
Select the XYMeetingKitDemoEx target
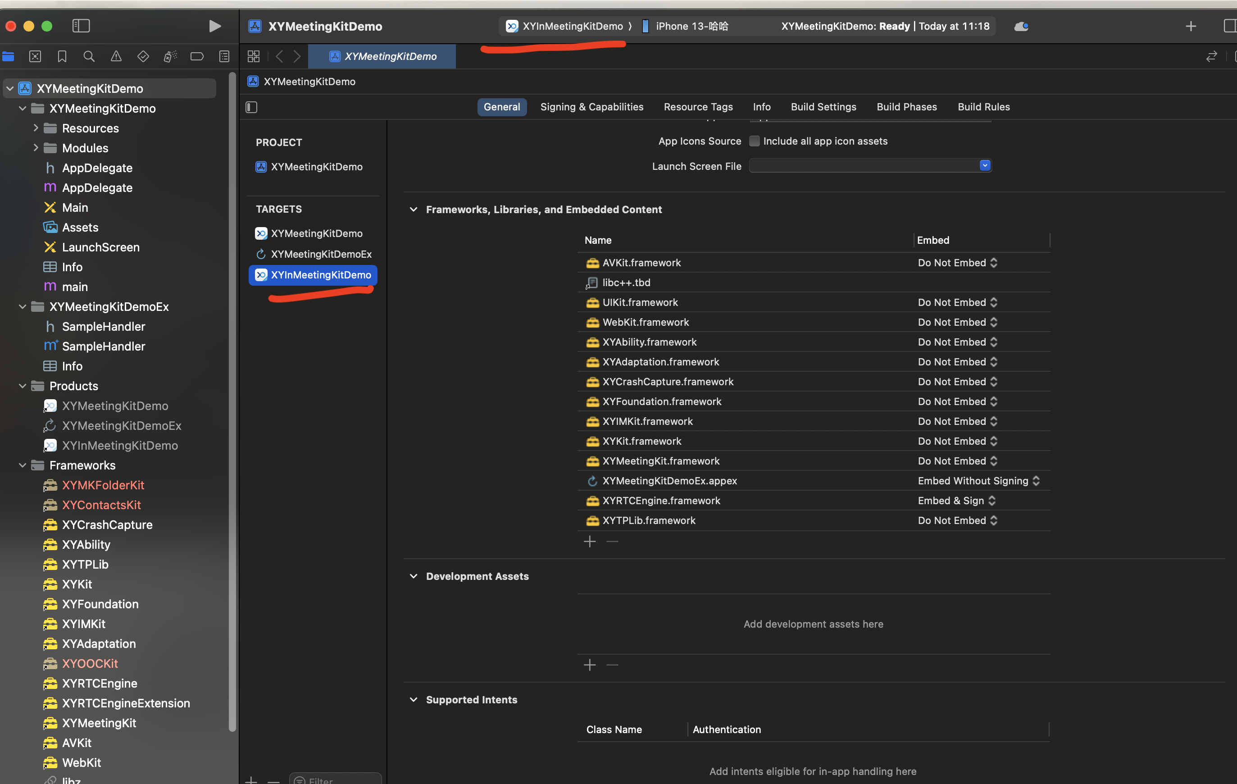314,254
